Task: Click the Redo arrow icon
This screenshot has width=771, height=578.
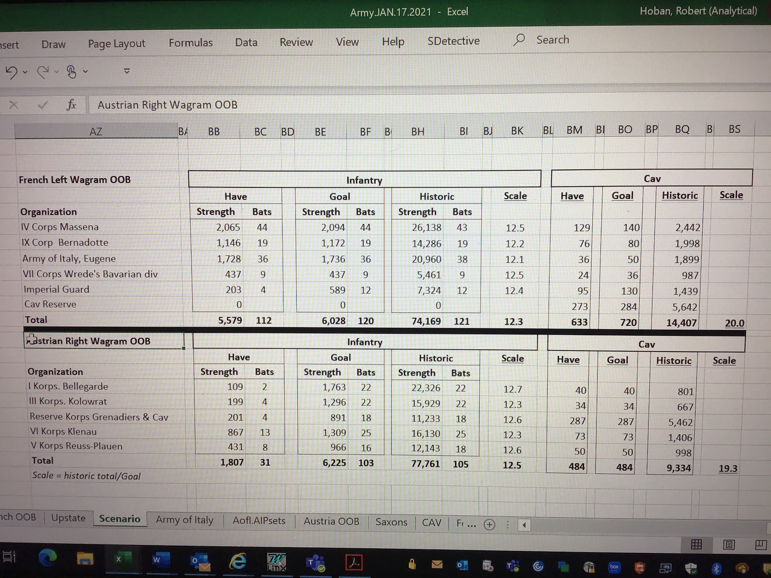Action: tap(43, 71)
